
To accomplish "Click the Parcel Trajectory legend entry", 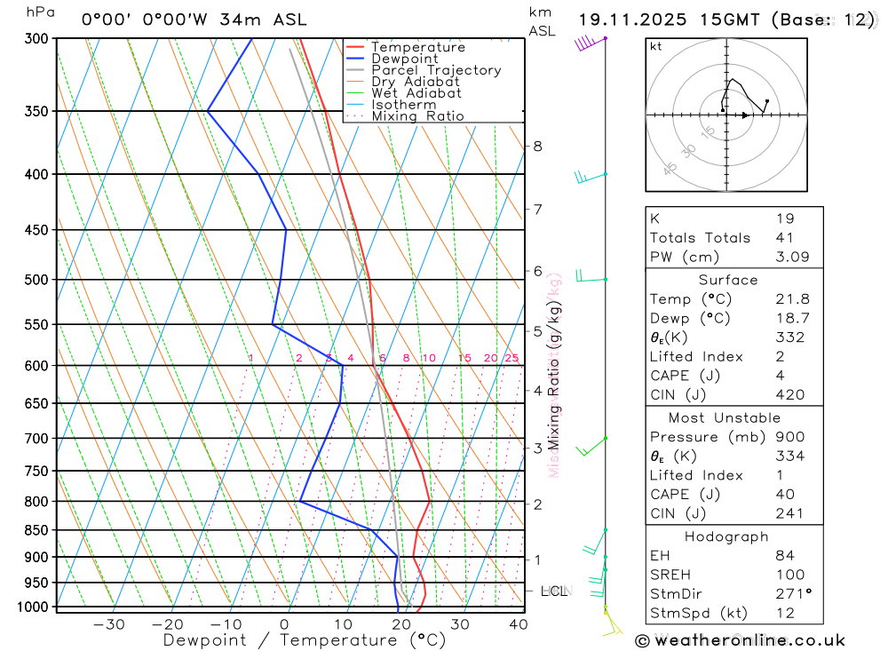I will click(x=424, y=70).
